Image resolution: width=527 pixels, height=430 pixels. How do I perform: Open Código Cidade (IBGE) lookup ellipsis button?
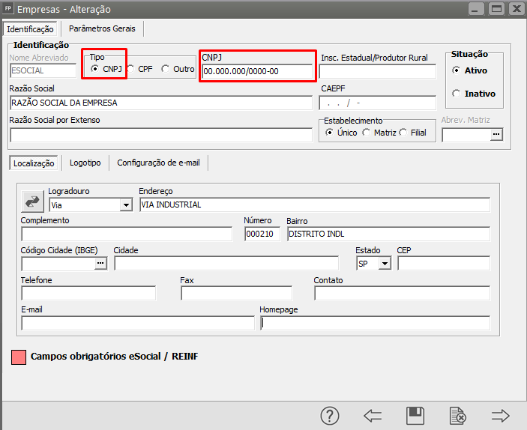(100, 263)
